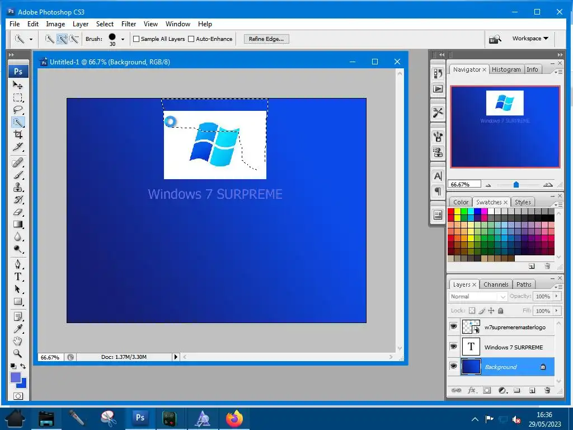
Task: Select the Rectangle shape tool
Action: tap(17, 302)
